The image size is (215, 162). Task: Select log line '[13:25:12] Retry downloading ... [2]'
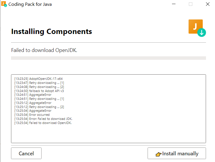39,107
